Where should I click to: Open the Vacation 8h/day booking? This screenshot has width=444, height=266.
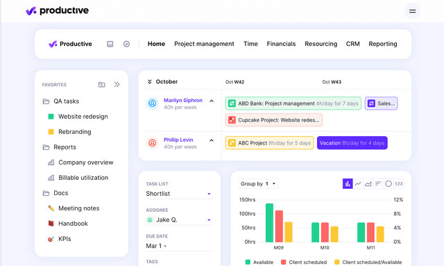coord(352,143)
